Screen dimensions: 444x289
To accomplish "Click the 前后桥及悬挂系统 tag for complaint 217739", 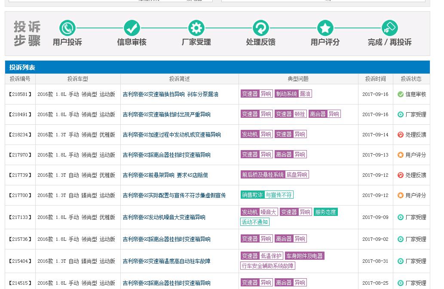I will pyautogui.click(x=262, y=175).
